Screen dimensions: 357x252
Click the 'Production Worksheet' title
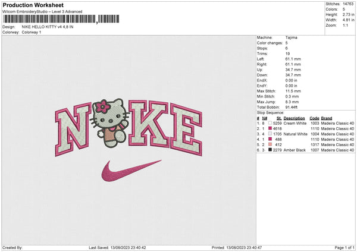[33, 5]
